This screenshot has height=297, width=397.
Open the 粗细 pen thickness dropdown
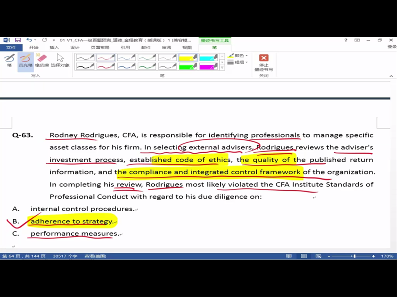(x=238, y=62)
